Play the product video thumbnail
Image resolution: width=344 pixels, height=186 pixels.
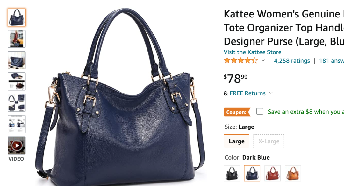pos(17,145)
